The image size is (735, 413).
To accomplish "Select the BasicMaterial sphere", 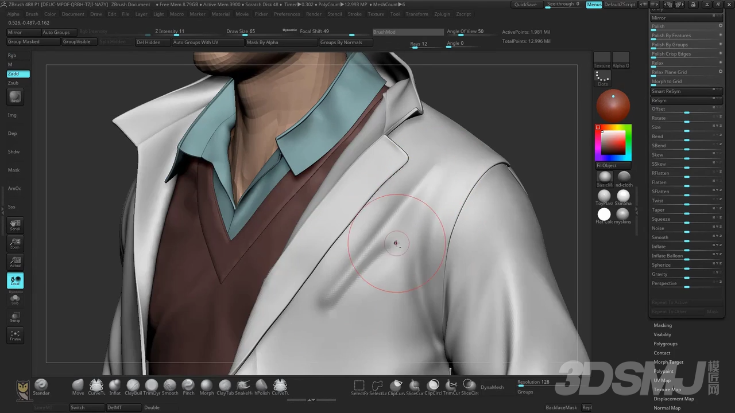I will [x=605, y=179].
